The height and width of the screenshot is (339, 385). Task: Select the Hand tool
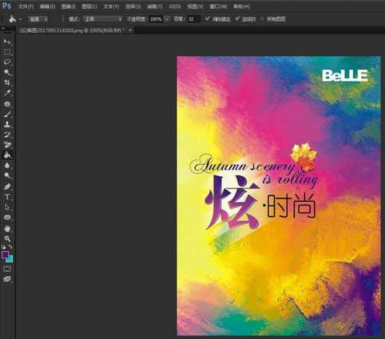pyautogui.click(x=8, y=228)
